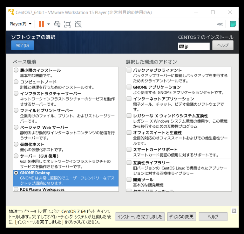The image size is (244, 234).
Task: Click よく使用する GNOME アプリケーションセットです。 description
Action: 179,92
